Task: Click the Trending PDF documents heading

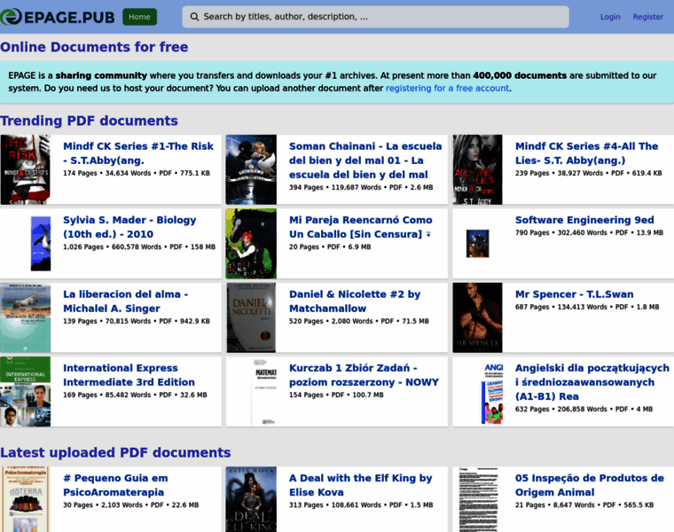Action: (89, 121)
